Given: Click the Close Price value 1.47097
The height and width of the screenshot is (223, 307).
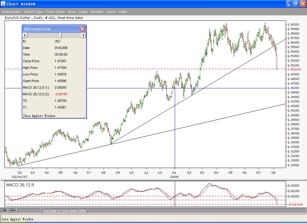Looking at the screenshot, I should pyautogui.click(x=61, y=61).
